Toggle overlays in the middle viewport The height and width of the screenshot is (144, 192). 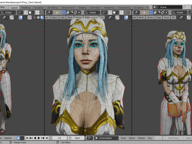tap(126, 18)
